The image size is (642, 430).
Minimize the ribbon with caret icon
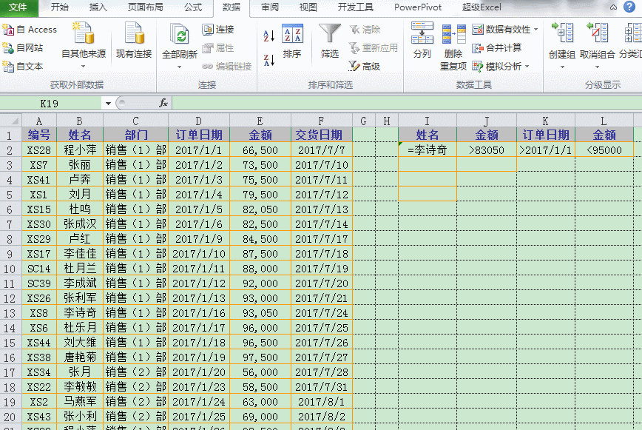point(613,7)
